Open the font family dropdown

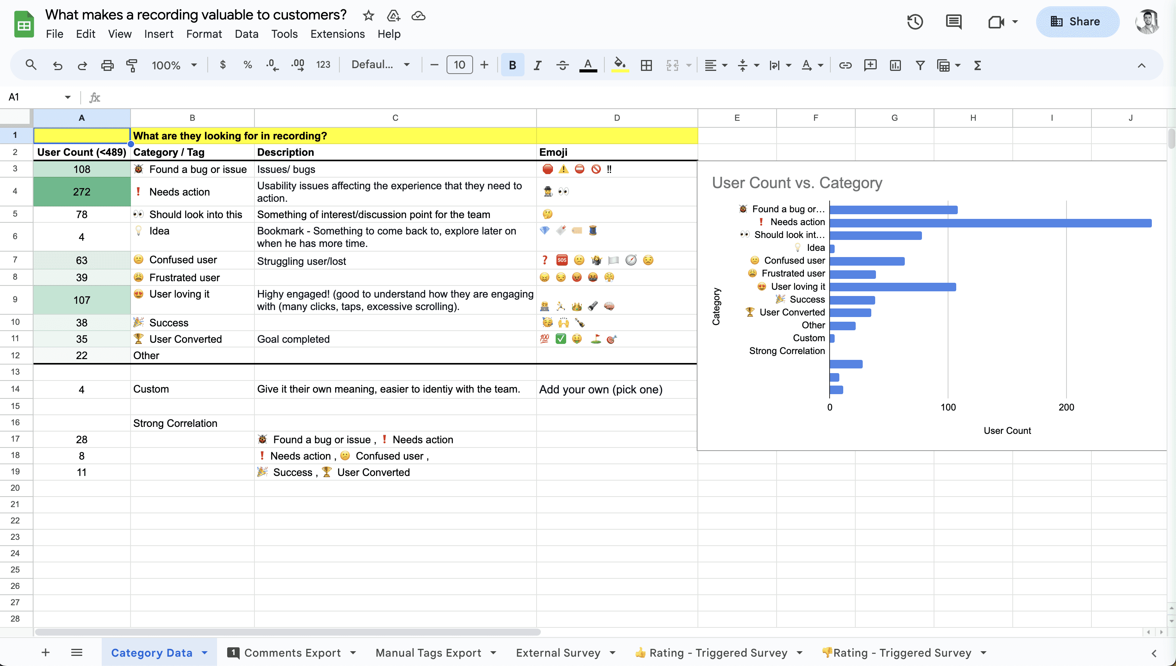[x=380, y=65]
